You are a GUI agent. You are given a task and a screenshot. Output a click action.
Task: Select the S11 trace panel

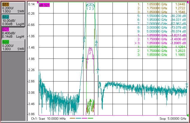pyautogui.click(x=13, y=8)
